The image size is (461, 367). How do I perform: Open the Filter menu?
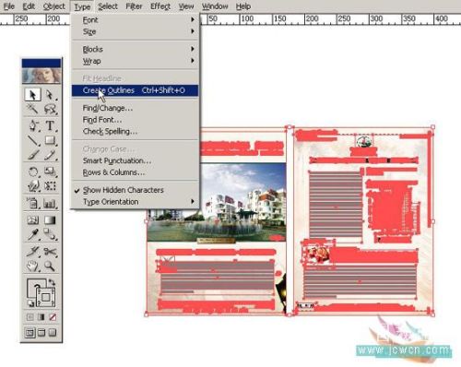(134, 6)
